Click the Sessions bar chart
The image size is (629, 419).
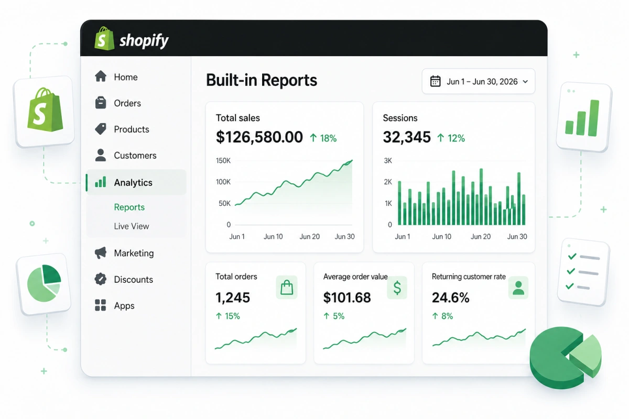(x=461, y=196)
